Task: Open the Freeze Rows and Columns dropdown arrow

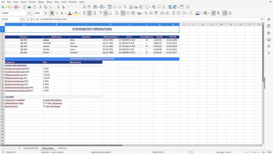Action: (178, 7)
